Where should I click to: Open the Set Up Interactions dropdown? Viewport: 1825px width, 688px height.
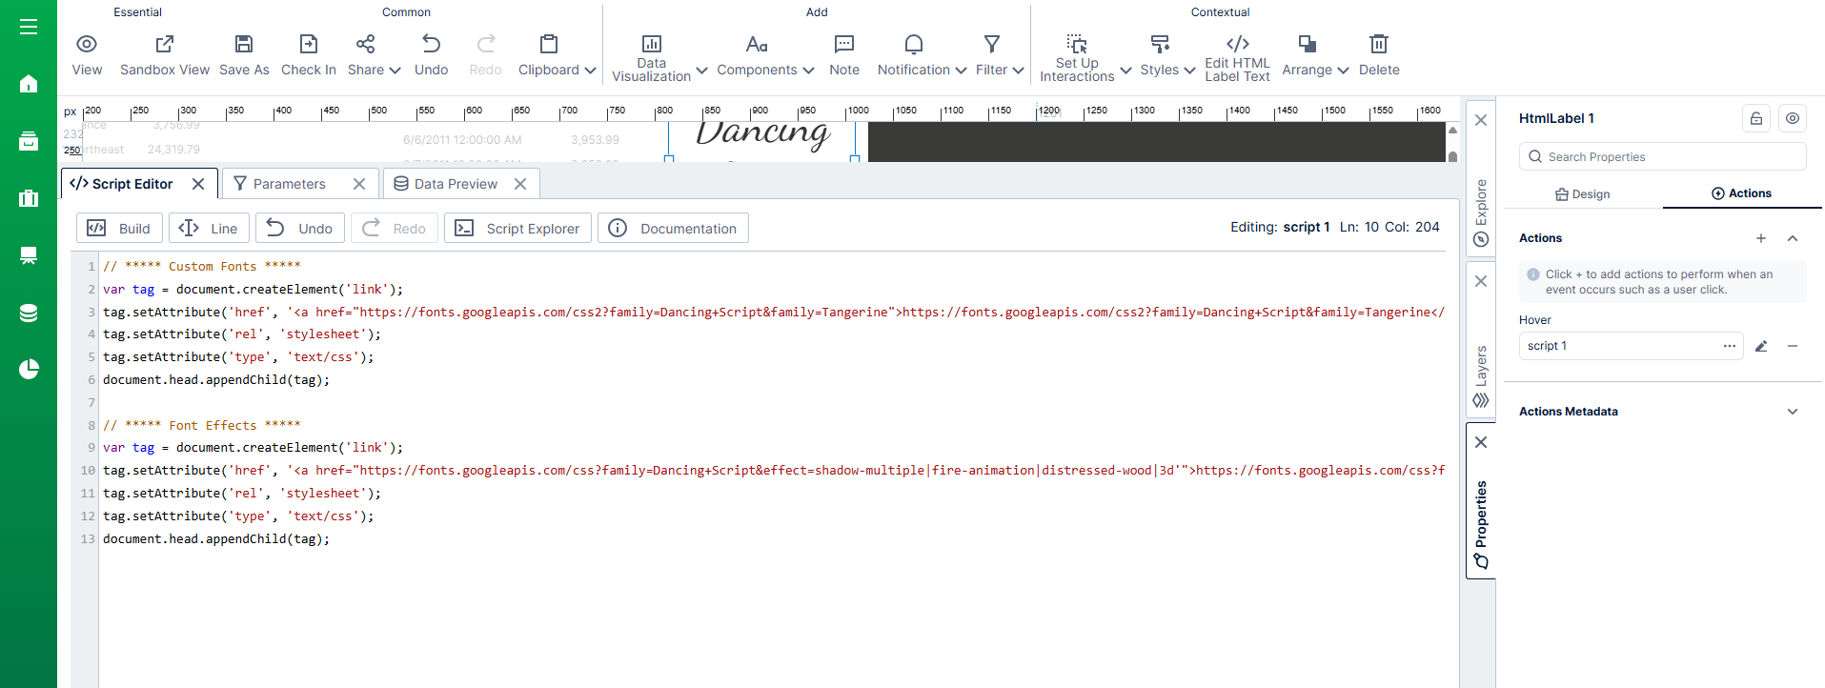click(x=1085, y=57)
